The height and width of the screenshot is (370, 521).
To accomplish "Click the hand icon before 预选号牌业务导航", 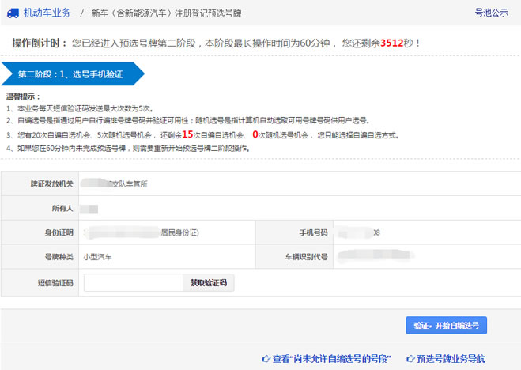I will point(410,358).
